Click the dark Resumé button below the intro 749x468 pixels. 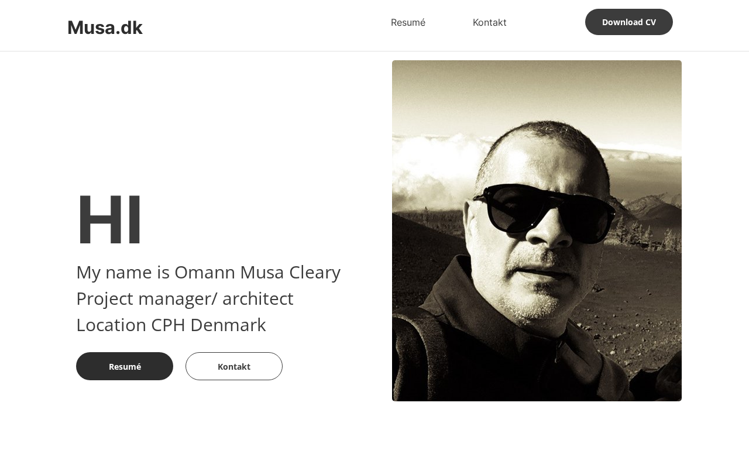125,366
